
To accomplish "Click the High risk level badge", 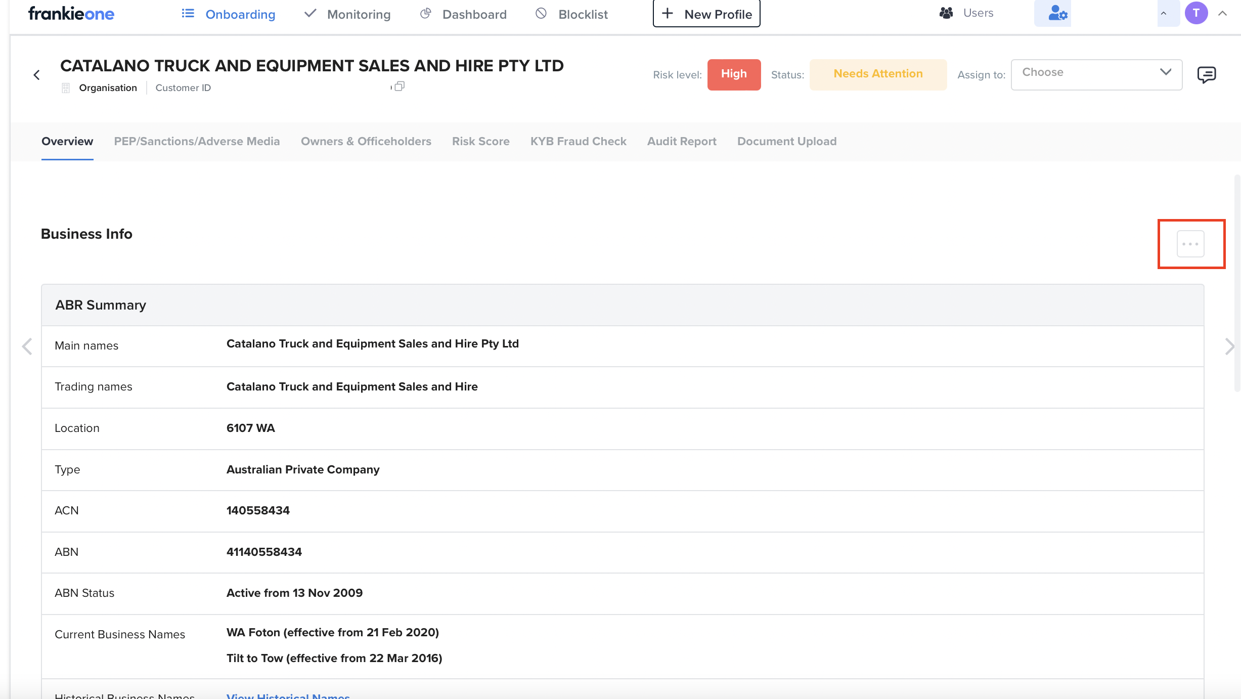I will pos(734,74).
